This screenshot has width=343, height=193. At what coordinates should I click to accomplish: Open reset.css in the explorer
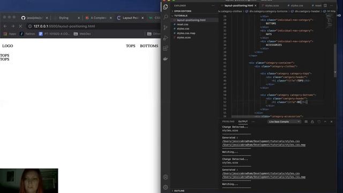pyautogui.click(x=182, y=25)
